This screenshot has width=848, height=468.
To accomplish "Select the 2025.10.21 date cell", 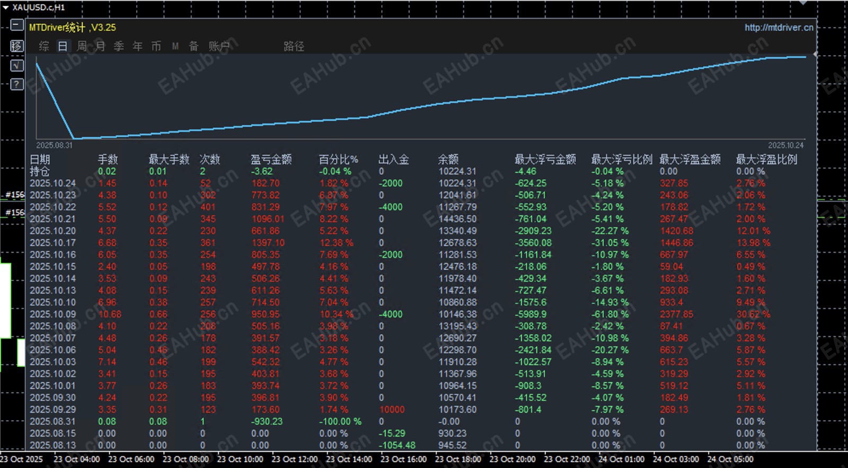I will (x=52, y=219).
